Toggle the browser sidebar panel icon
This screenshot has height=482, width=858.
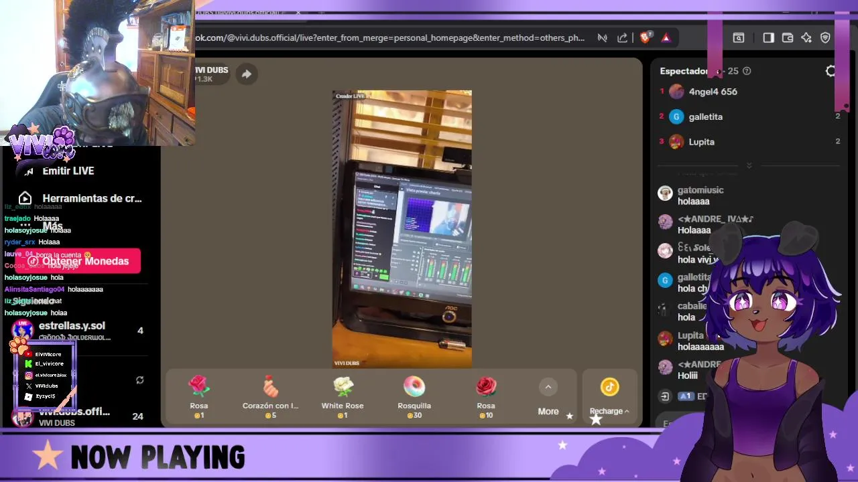point(768,38)
